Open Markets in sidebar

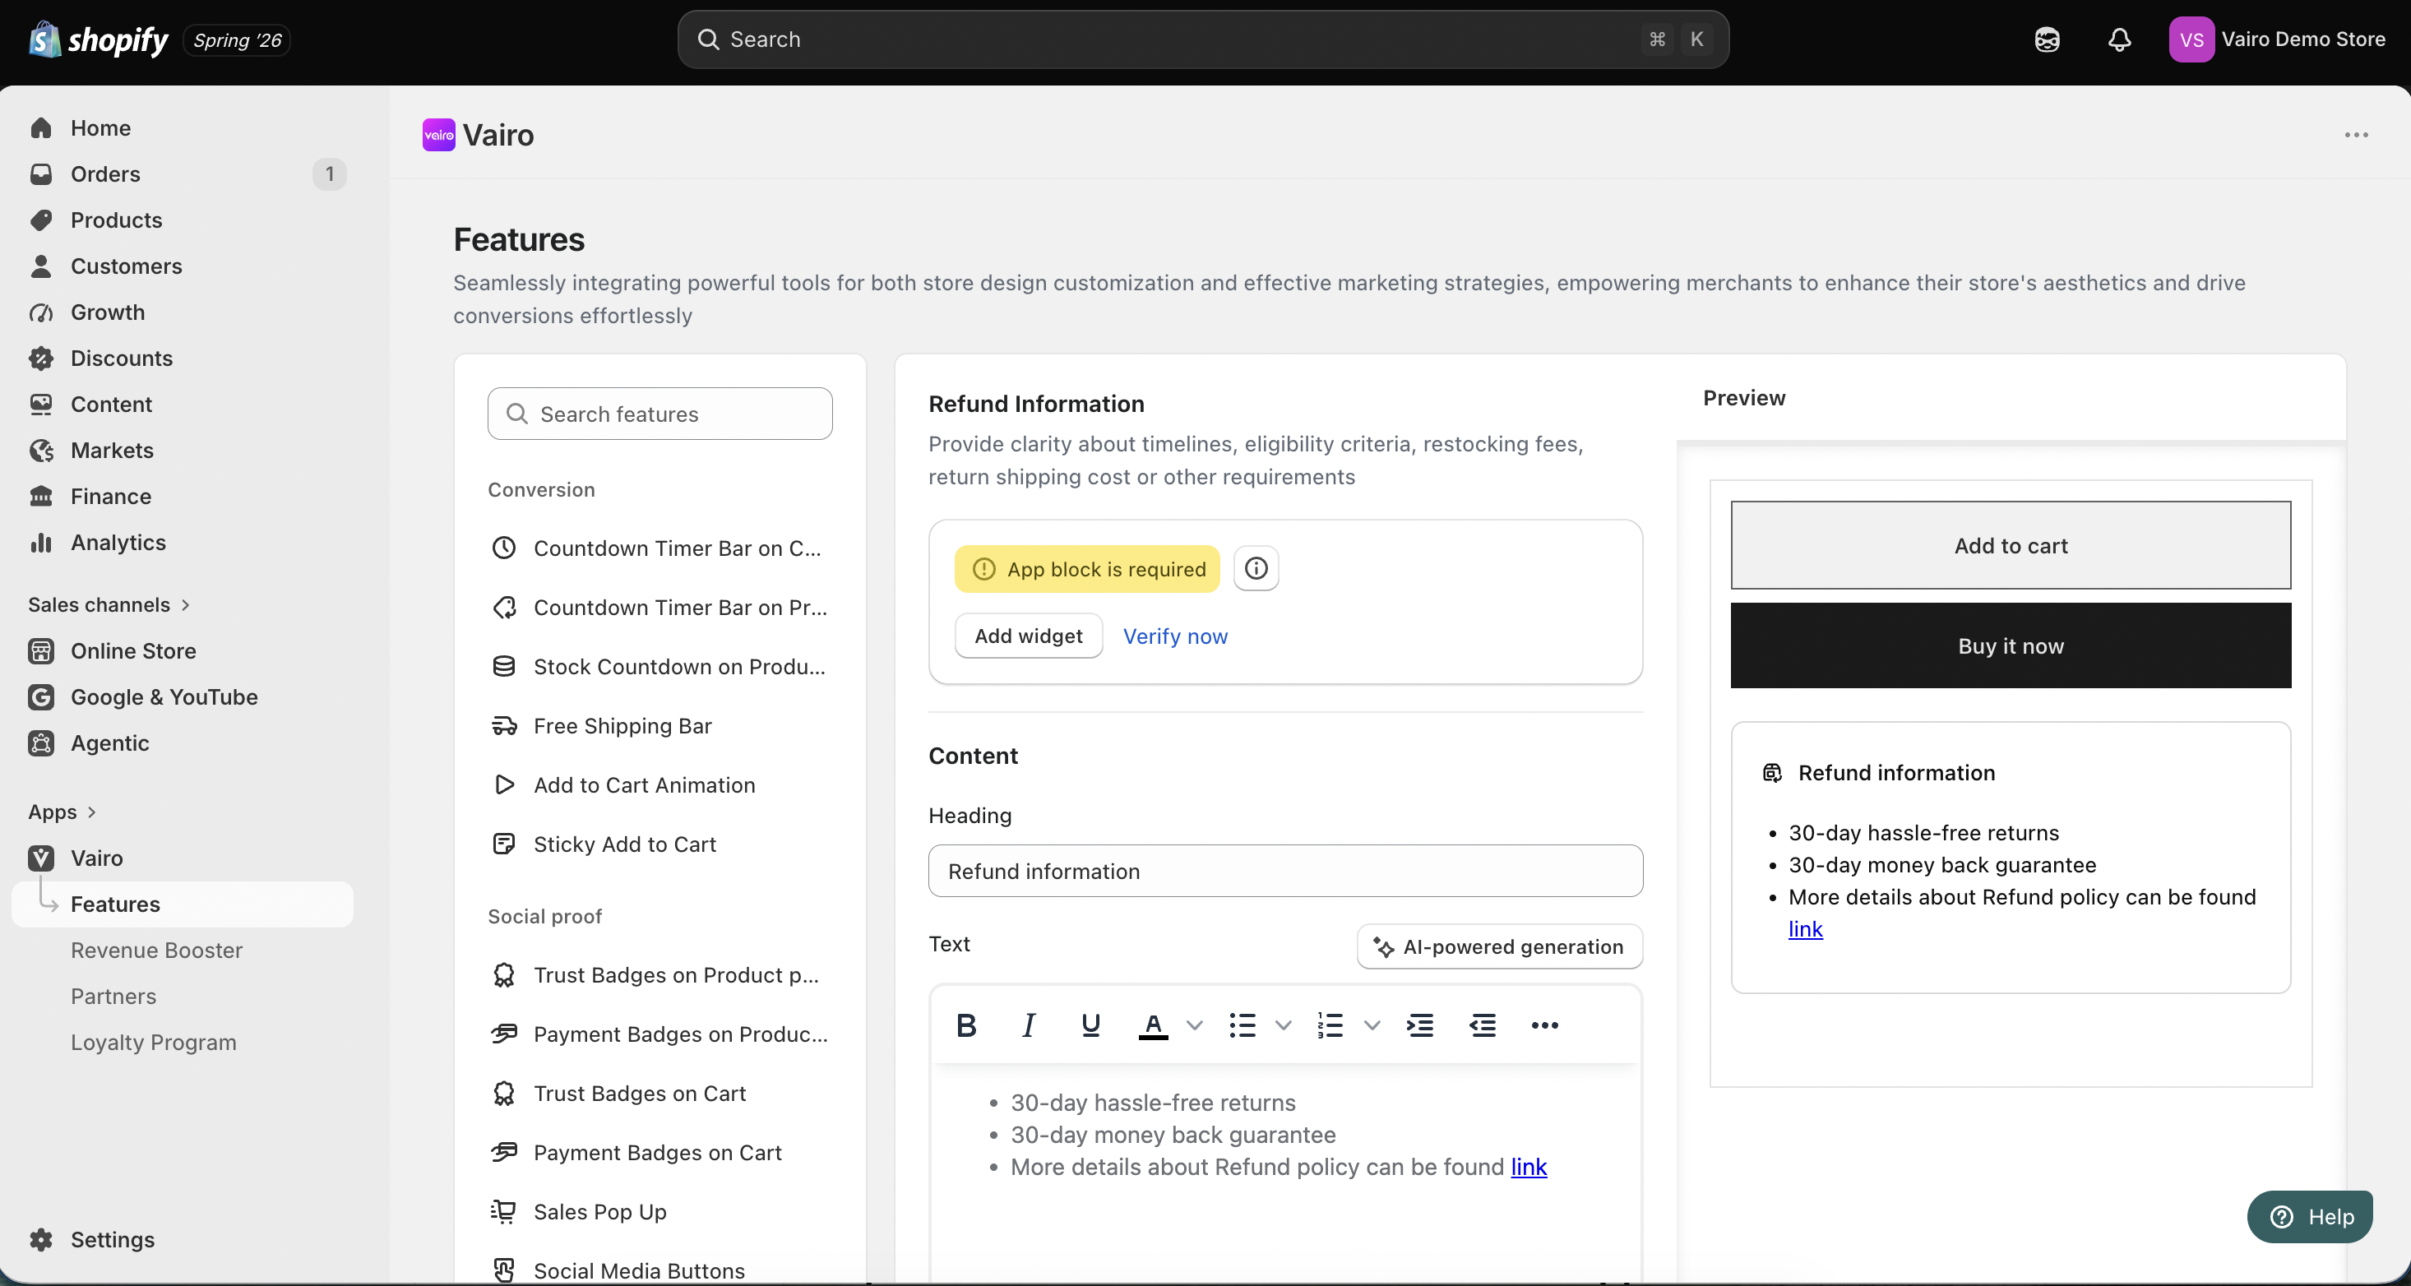click(x=183, y=451)
